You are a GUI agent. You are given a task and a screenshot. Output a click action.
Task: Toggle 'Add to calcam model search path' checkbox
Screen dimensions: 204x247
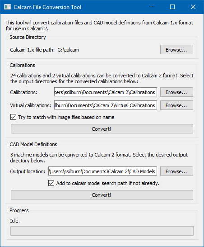(51, 183)
